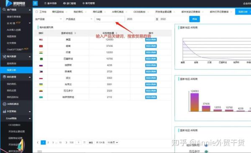Click the Vietnam flag icon
The image size is (251, 153).
[41, 46]
